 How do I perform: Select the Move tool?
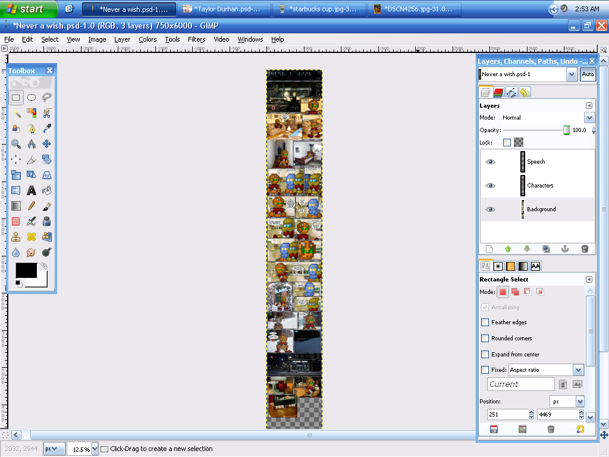(x=46, y=144)
